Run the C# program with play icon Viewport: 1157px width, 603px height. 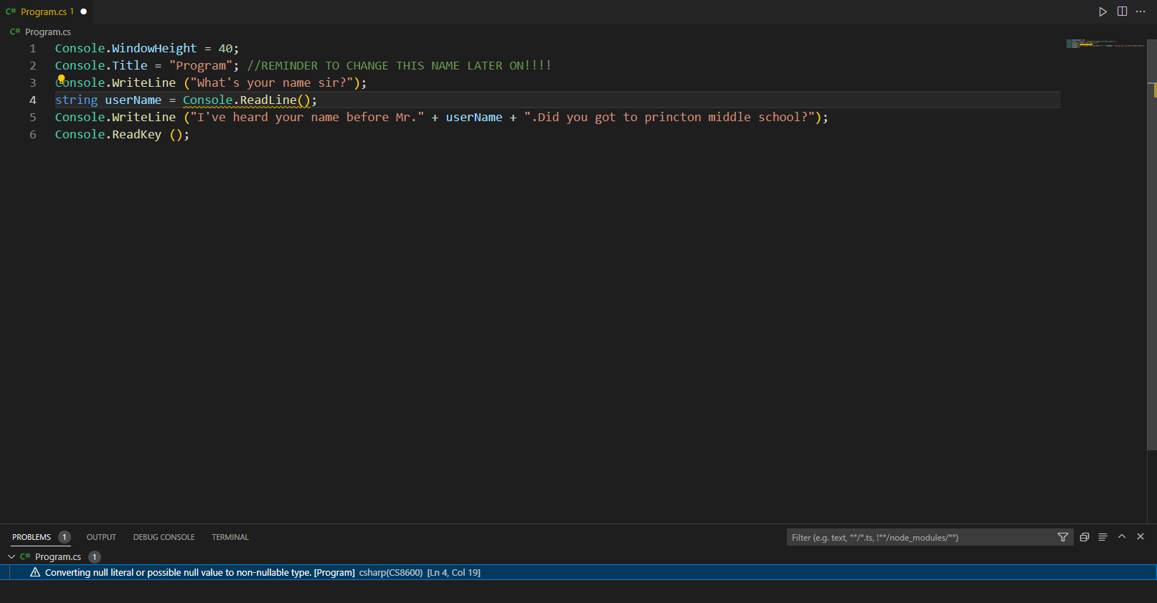click(1102, 11)
